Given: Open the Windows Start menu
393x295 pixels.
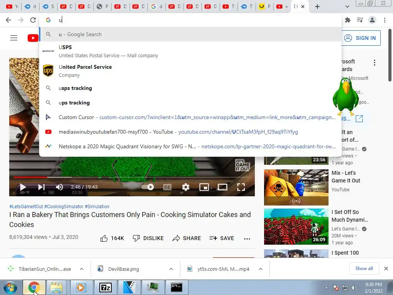Looking at the screenshot, I should (x=10, y=287).
